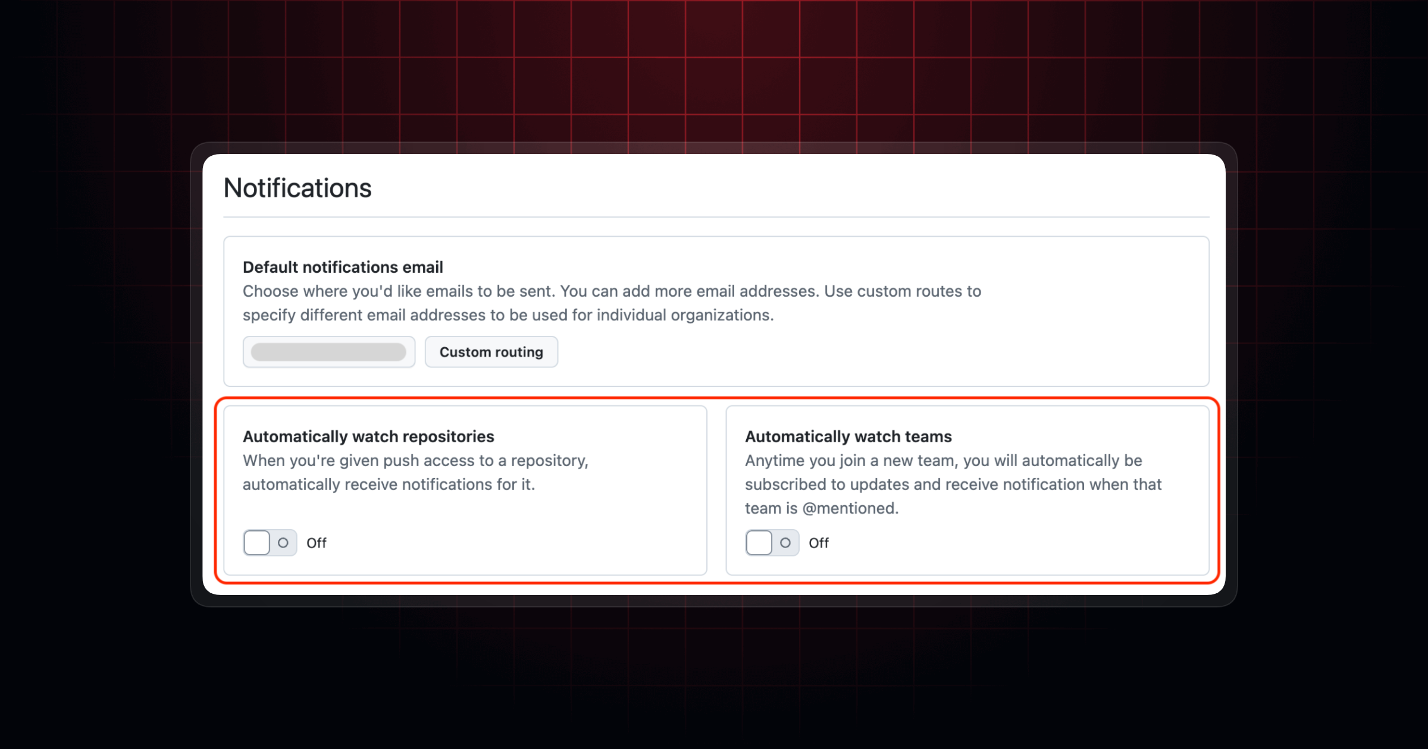Enable Automatically watch repositories toggle
1428x749 pixels.
[x=270, y=543]
